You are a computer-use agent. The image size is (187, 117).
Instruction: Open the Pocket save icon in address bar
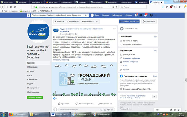[x=113, y=7]
